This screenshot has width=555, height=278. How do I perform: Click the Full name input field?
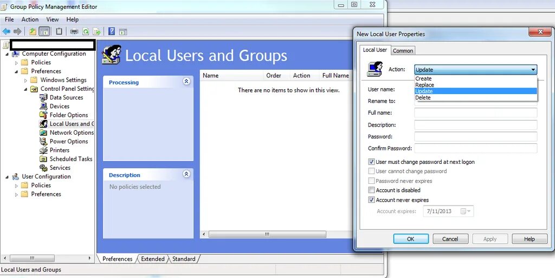(x=476, y=112)
